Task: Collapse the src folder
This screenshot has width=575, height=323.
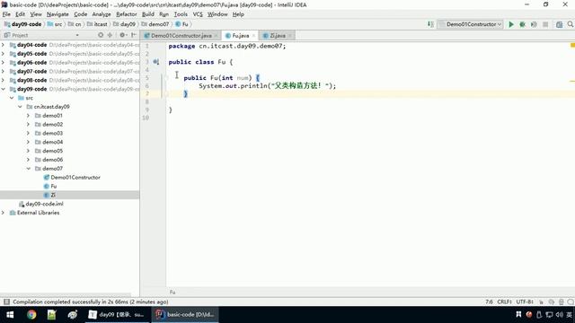Action: (x=12, y=98)
